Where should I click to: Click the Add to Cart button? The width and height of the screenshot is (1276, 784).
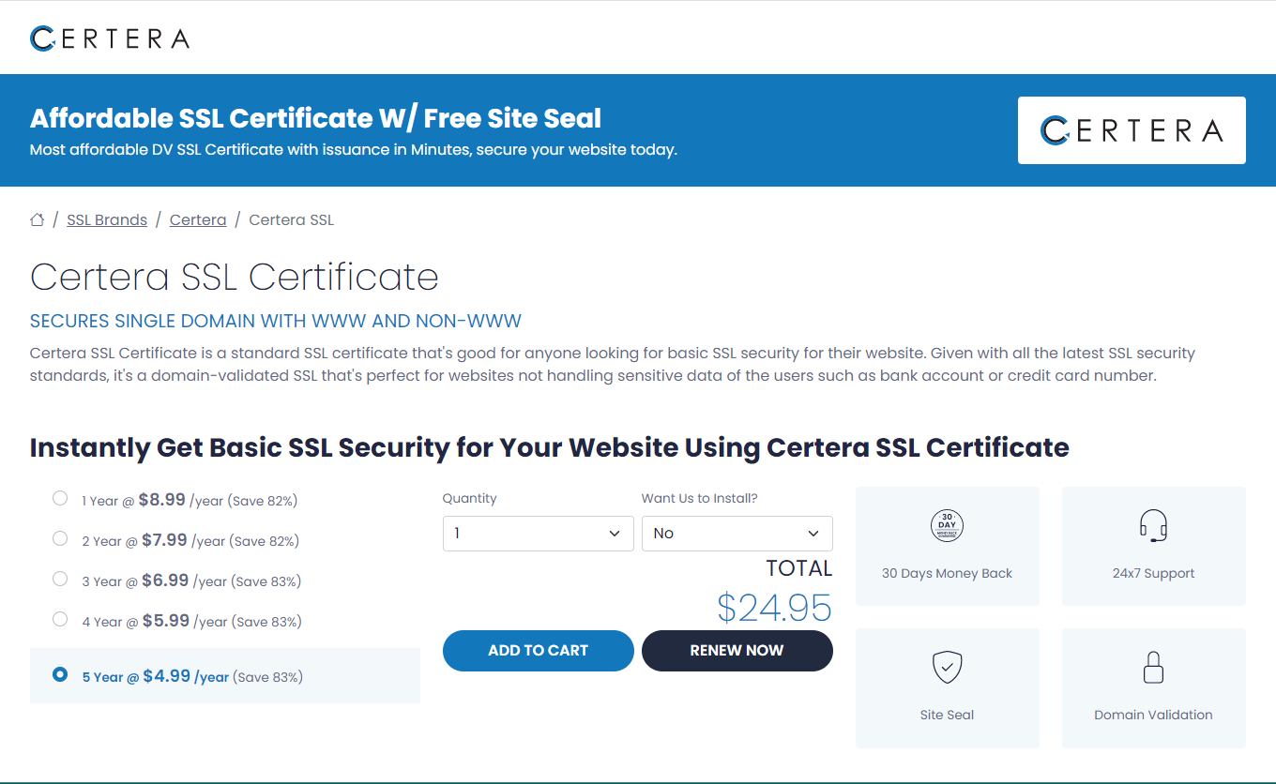539,651
